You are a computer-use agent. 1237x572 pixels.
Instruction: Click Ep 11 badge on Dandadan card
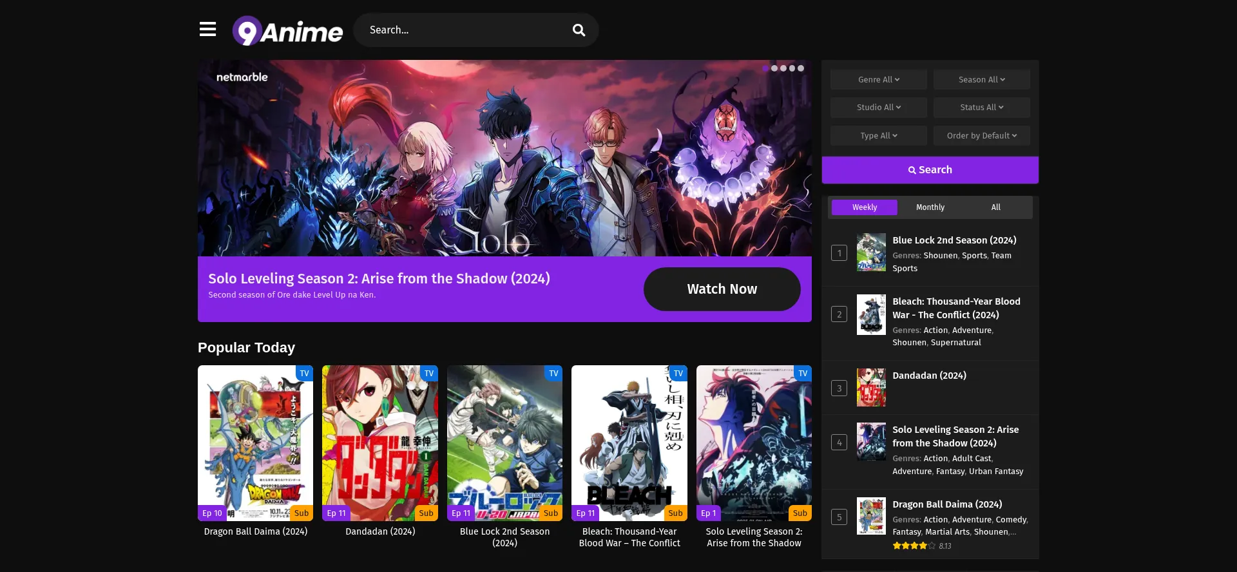pyautogui.click(x=336, y=513)
